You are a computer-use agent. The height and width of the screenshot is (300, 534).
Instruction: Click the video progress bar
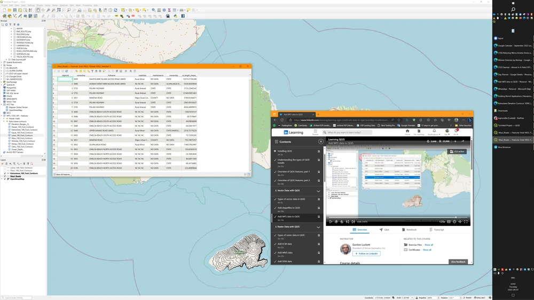click(398, 217)
